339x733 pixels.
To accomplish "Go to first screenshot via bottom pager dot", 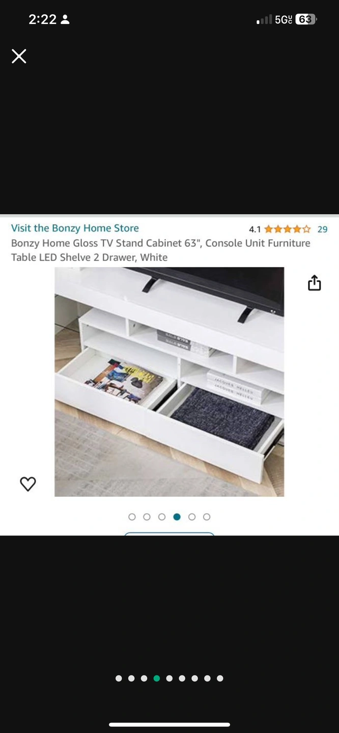I will coord(119,678).
